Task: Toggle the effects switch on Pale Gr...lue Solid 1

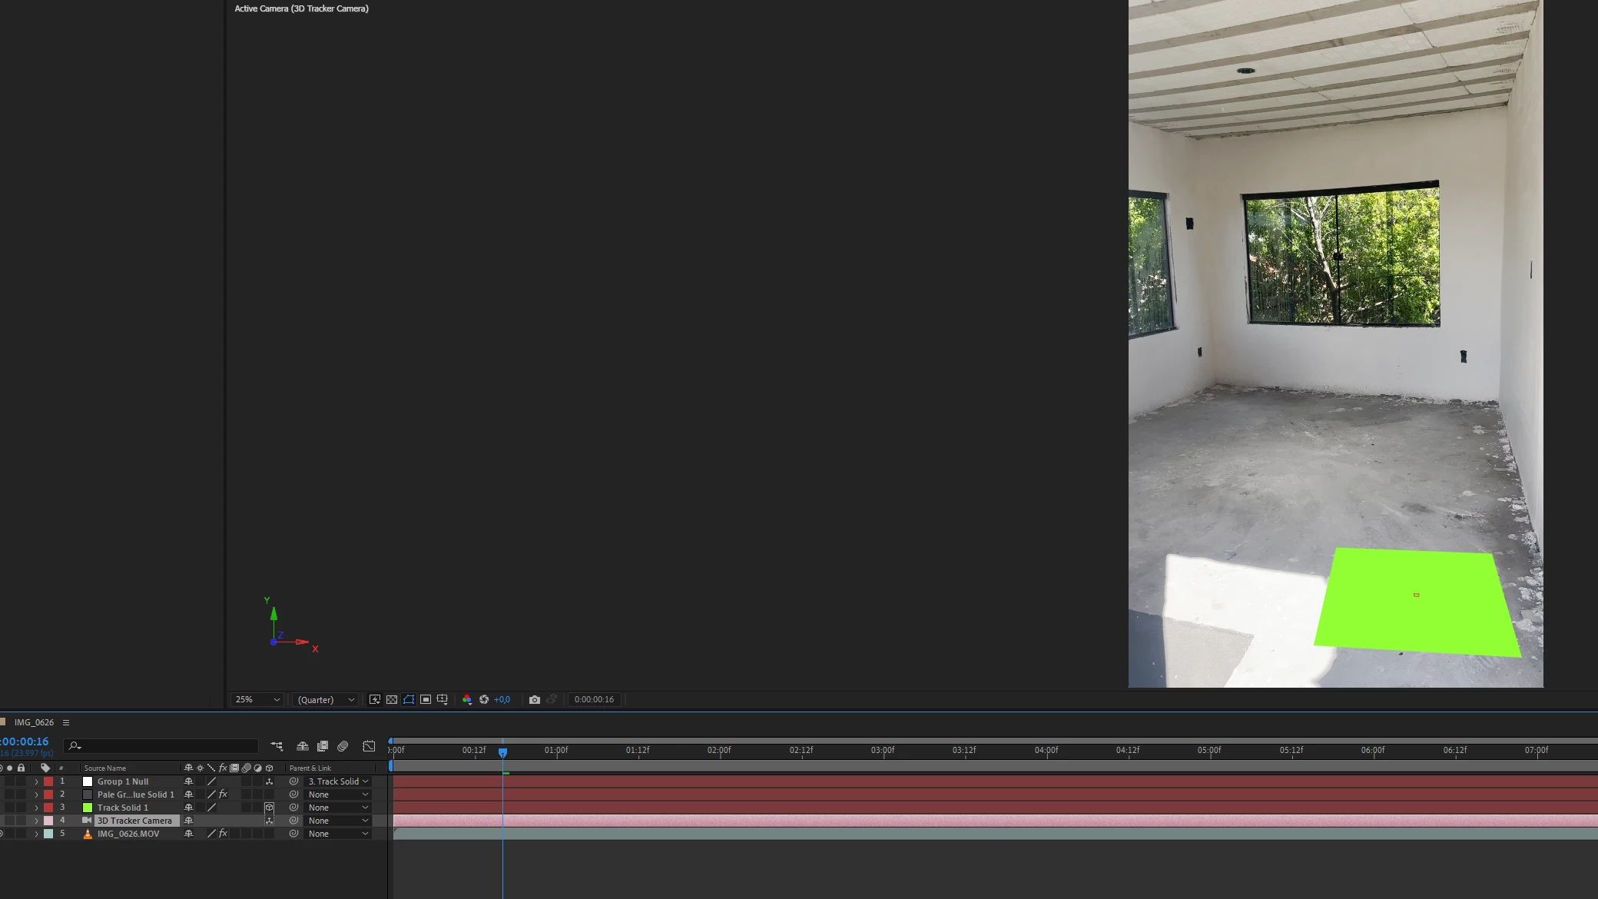Action: [x=223, y=795]
